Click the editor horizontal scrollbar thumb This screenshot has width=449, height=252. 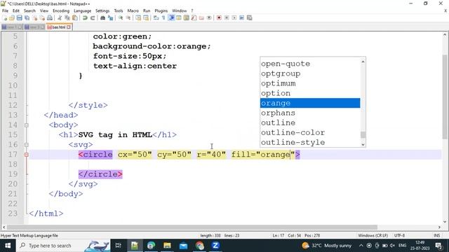coord(192,227)
